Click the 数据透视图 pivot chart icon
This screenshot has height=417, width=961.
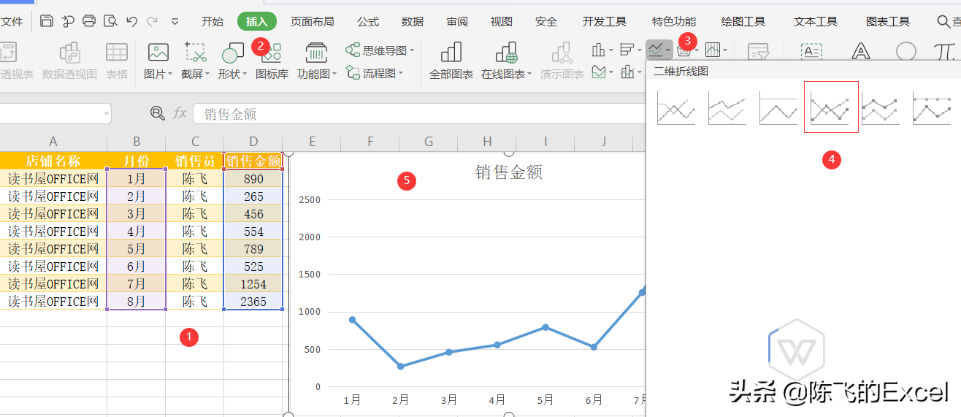(69, 52)
